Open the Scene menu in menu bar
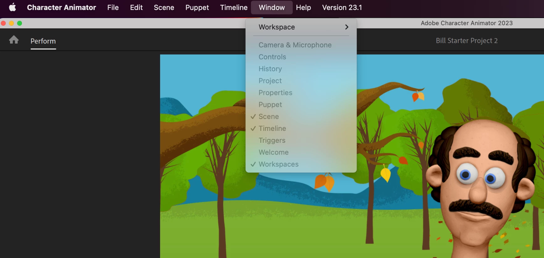Screen dimensions: 544x258 (x=164, y=7)
